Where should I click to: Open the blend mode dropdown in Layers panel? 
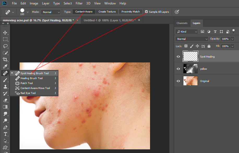point(192,39)
